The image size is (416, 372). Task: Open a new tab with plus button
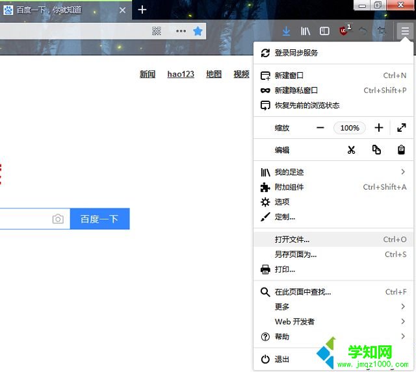tap(142, 10)
